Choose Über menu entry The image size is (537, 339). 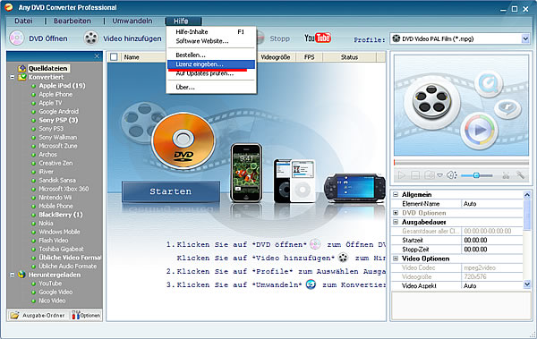pyautogui.click(x=211, y=88)
